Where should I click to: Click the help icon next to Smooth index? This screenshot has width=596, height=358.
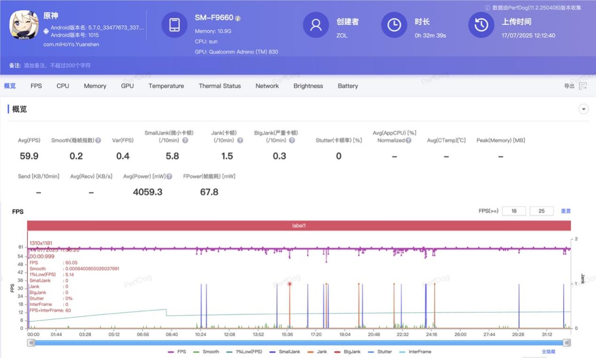click(x=98, y=140)
